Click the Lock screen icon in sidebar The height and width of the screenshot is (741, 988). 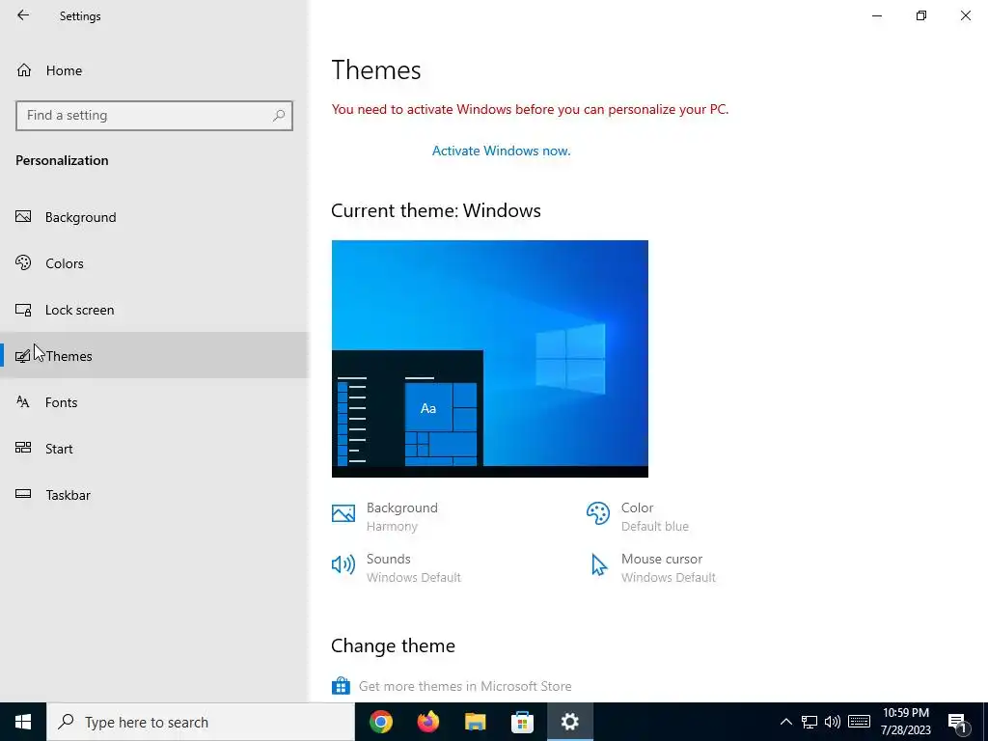coord(23,310)
